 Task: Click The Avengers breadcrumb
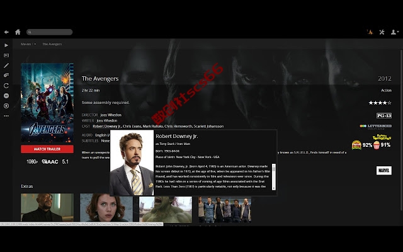52,44
